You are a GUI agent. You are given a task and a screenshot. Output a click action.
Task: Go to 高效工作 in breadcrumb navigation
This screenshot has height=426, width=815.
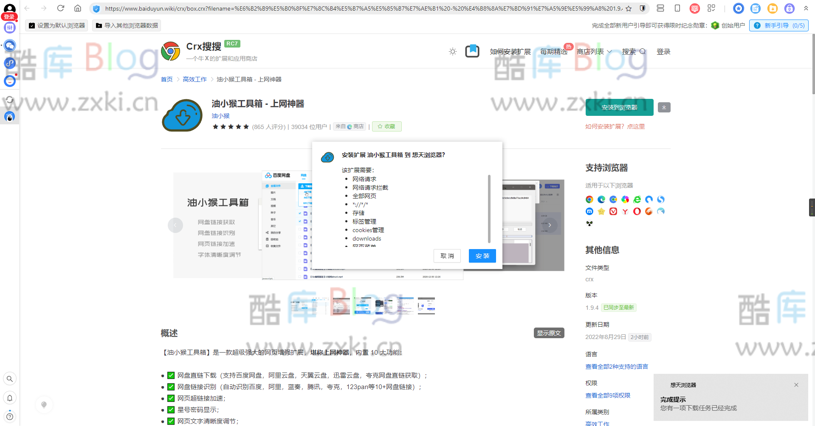click(195, 79)
